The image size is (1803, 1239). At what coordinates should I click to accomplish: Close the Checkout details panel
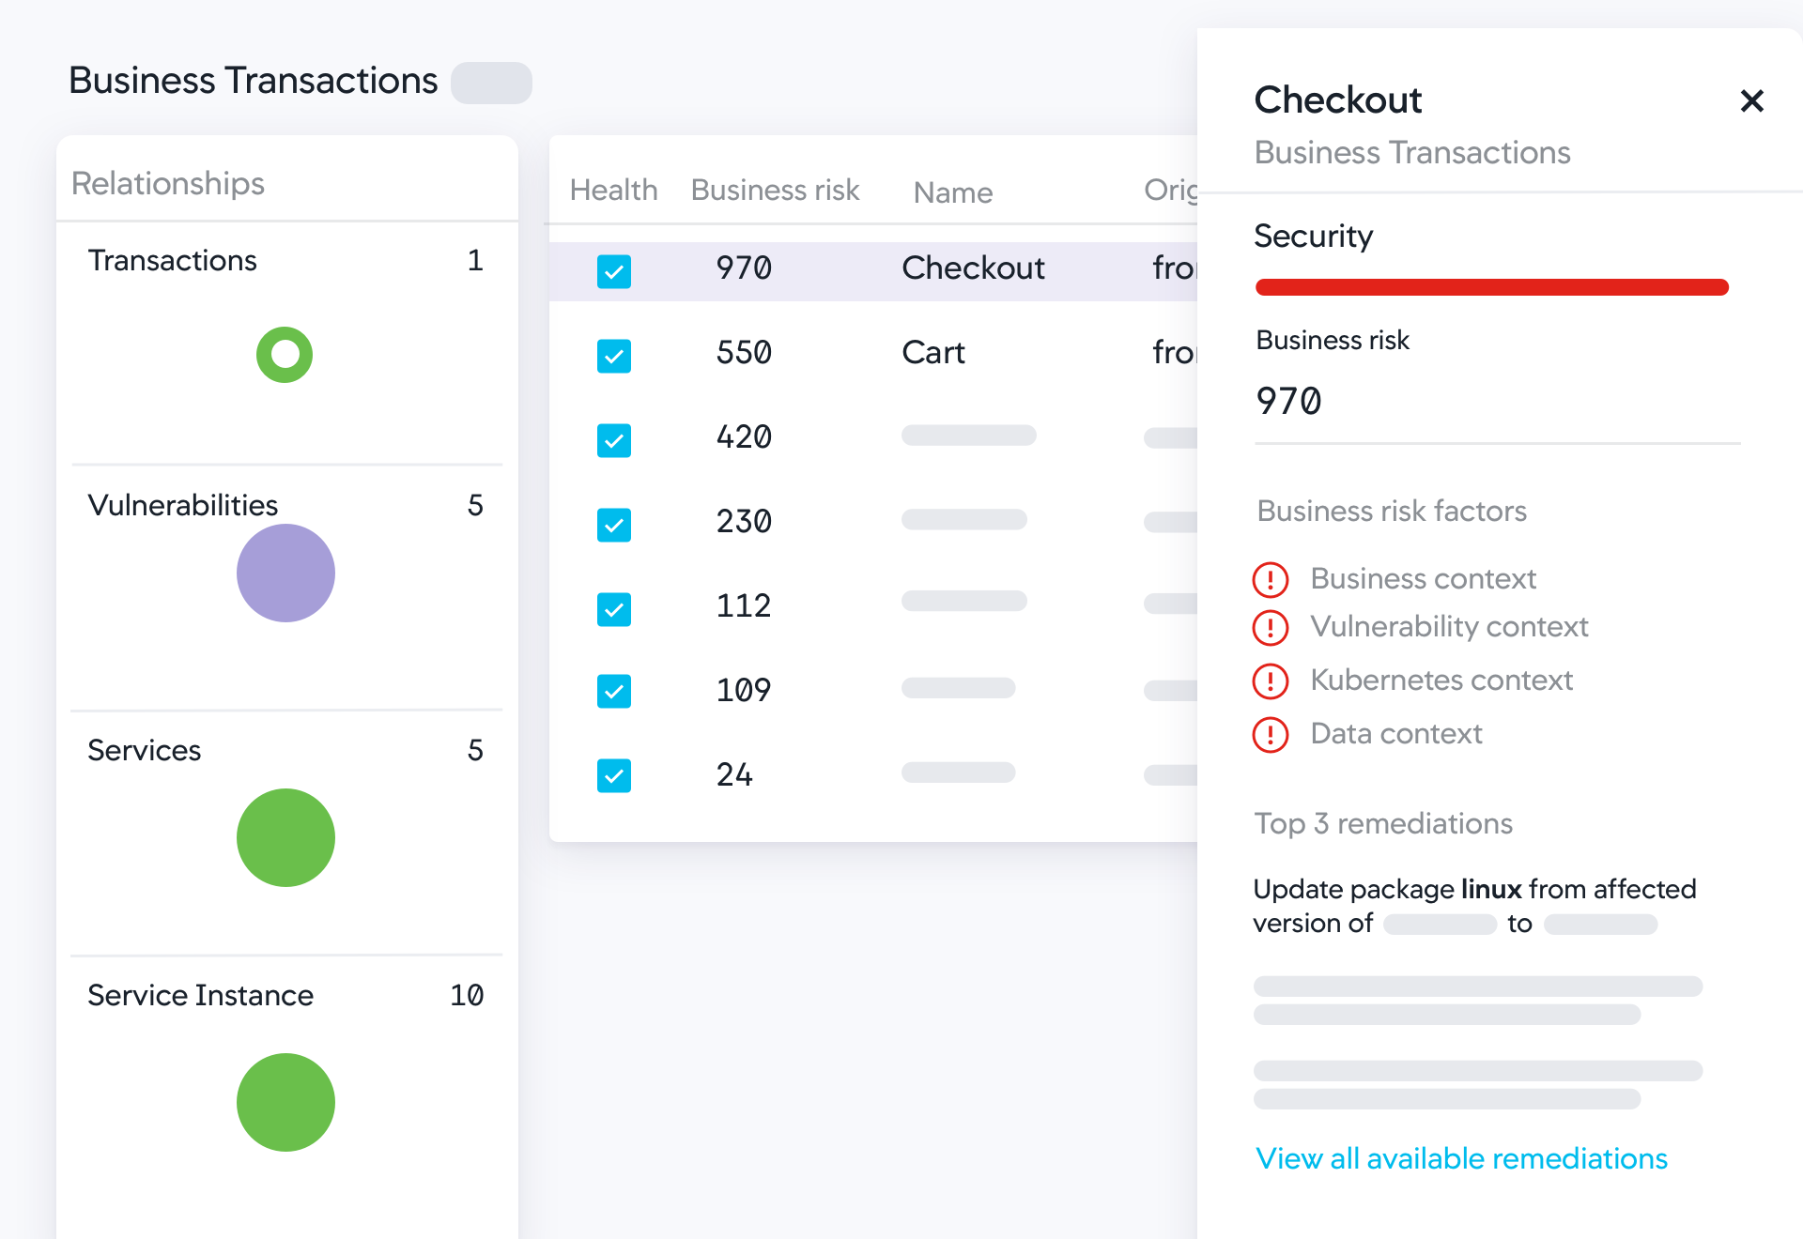click(x=1751, y=100)
